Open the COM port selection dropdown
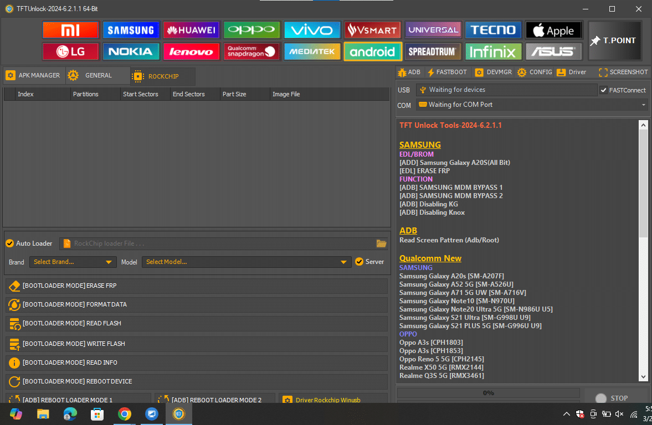Viewport: 652px width, 425px height. (643, 105)
